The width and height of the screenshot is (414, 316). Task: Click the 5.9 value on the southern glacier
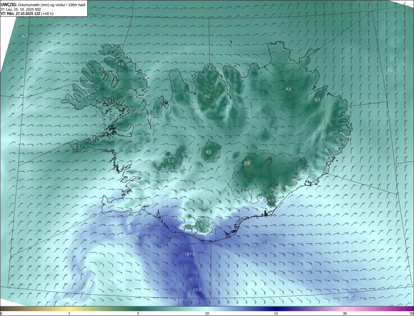pyautogui.click(x=199, y=224)
